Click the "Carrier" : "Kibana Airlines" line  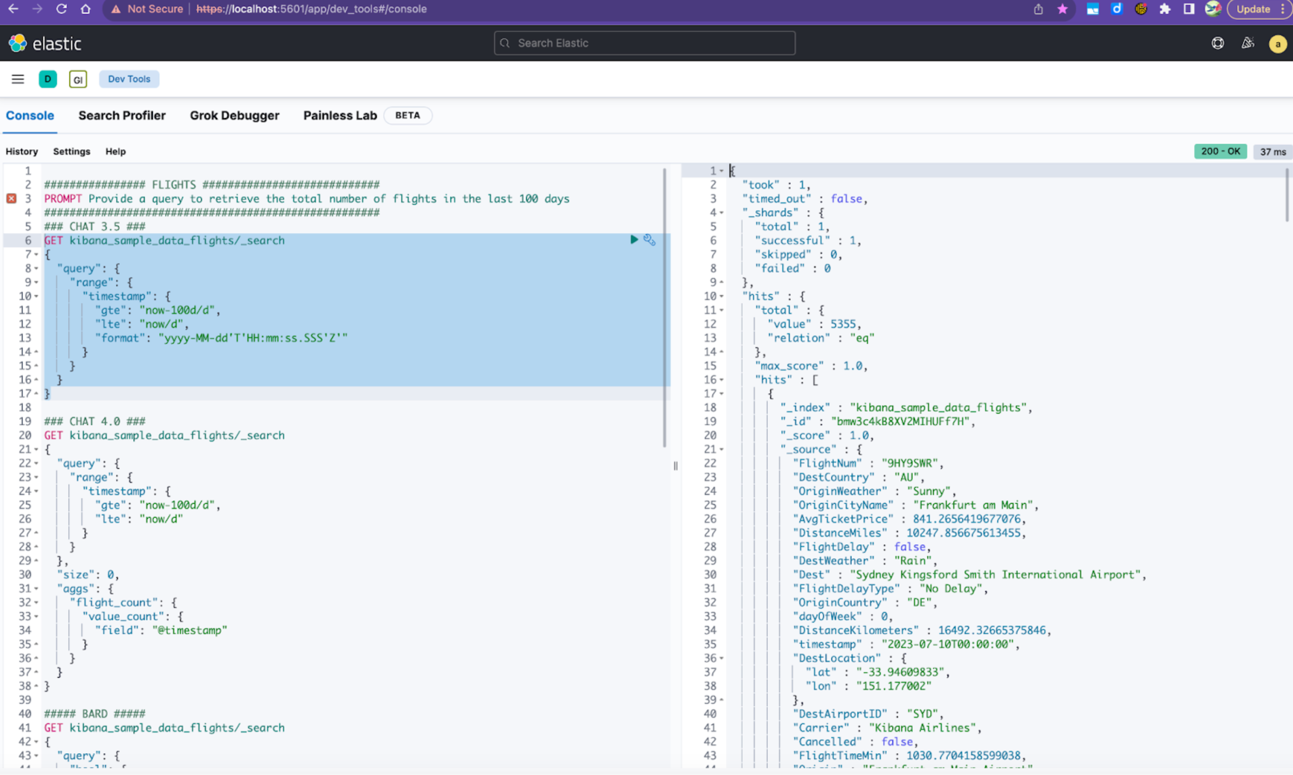pyautogui.click(x=886, y=728)
